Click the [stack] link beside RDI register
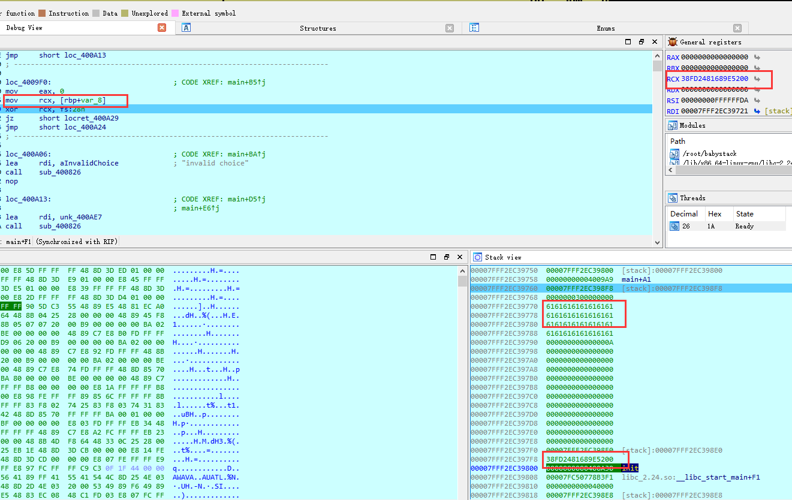This screenshot has width=792, height=500. 779,110
